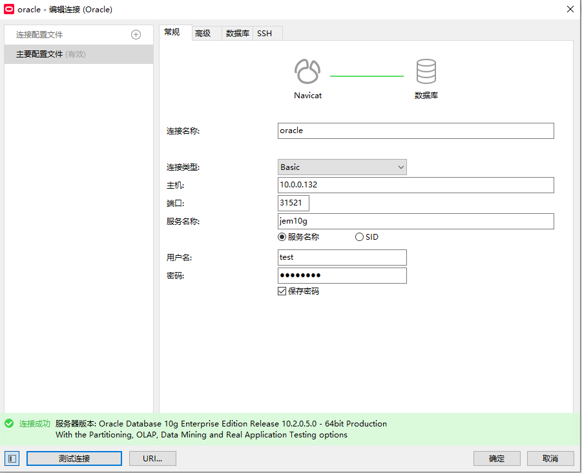Select the 服务名称 radio button
The height and width of the screenshot is (473, 582).
click(282, 237)
